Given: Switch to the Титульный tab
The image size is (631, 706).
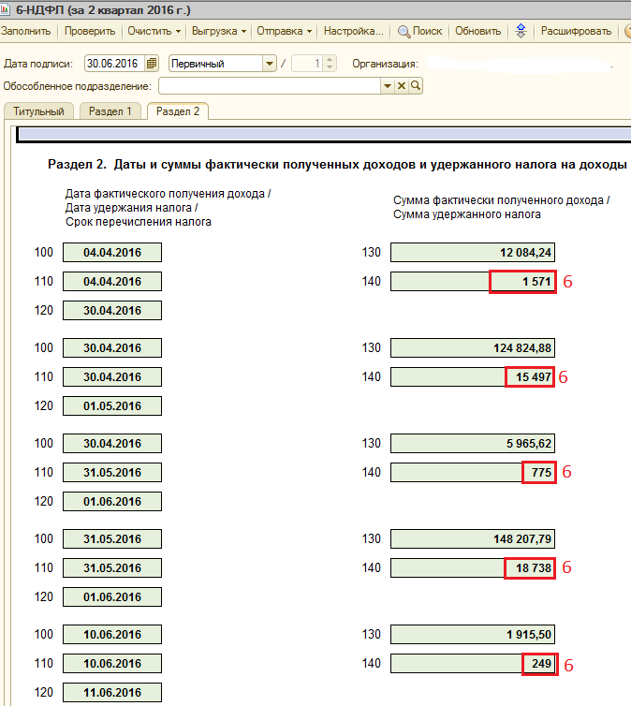Looking at the screenshot, I should tap(38, 111).
